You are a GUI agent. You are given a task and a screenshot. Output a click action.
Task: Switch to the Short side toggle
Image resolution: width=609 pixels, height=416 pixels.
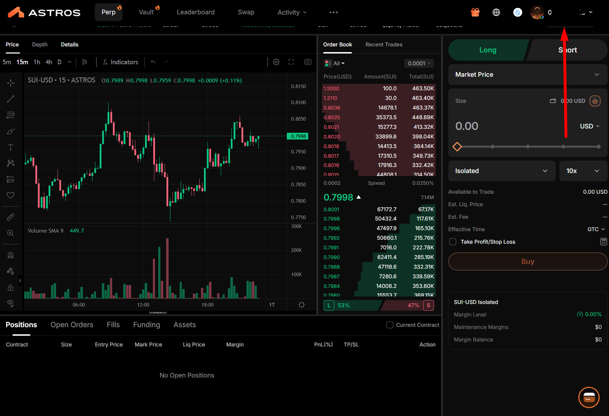point(568,50)
